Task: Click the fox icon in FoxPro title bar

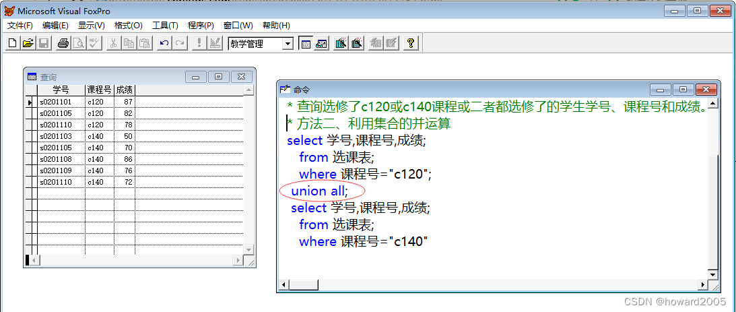Action: (9, 11)
